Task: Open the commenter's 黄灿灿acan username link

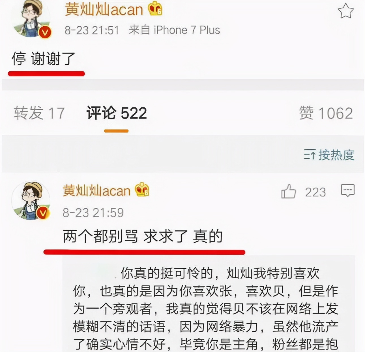Action: (x=96, y=190)
